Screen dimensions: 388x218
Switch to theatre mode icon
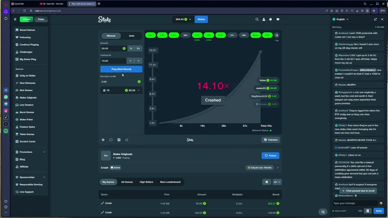coord(111,140)
